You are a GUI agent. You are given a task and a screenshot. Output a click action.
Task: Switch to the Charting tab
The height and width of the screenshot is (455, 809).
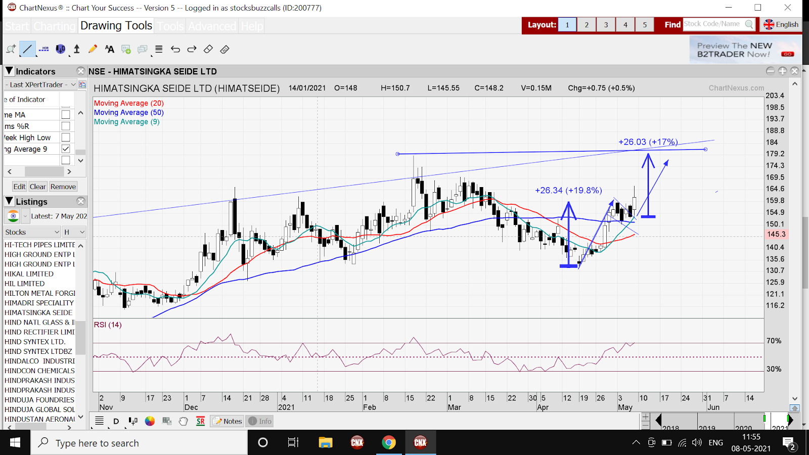[x=55, y=26]
